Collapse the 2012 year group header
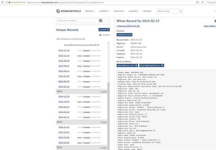The height and width of the screenshot is (150, 216). [x=82, y=147]
